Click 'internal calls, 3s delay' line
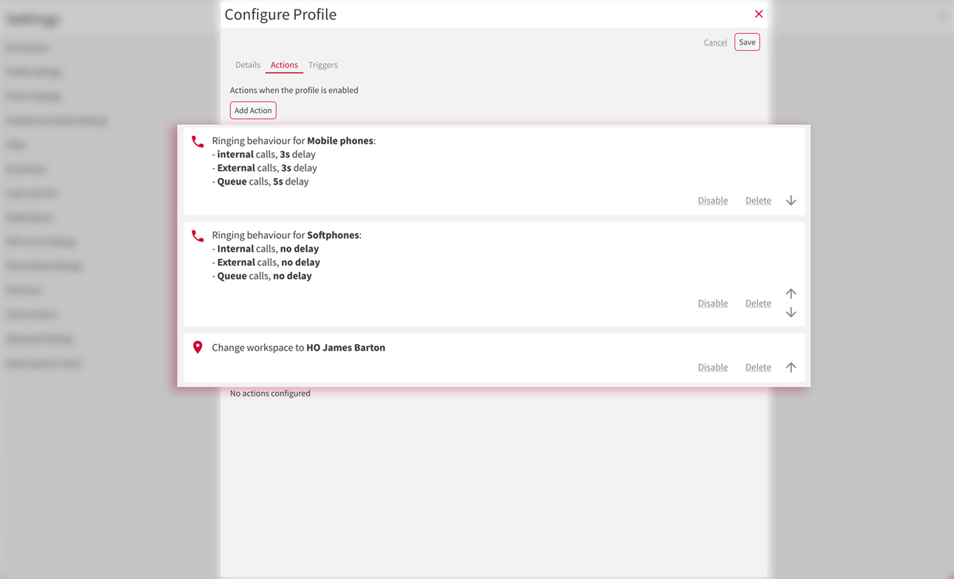The height and width of the screenshot is (579, 954). [263, 154]
